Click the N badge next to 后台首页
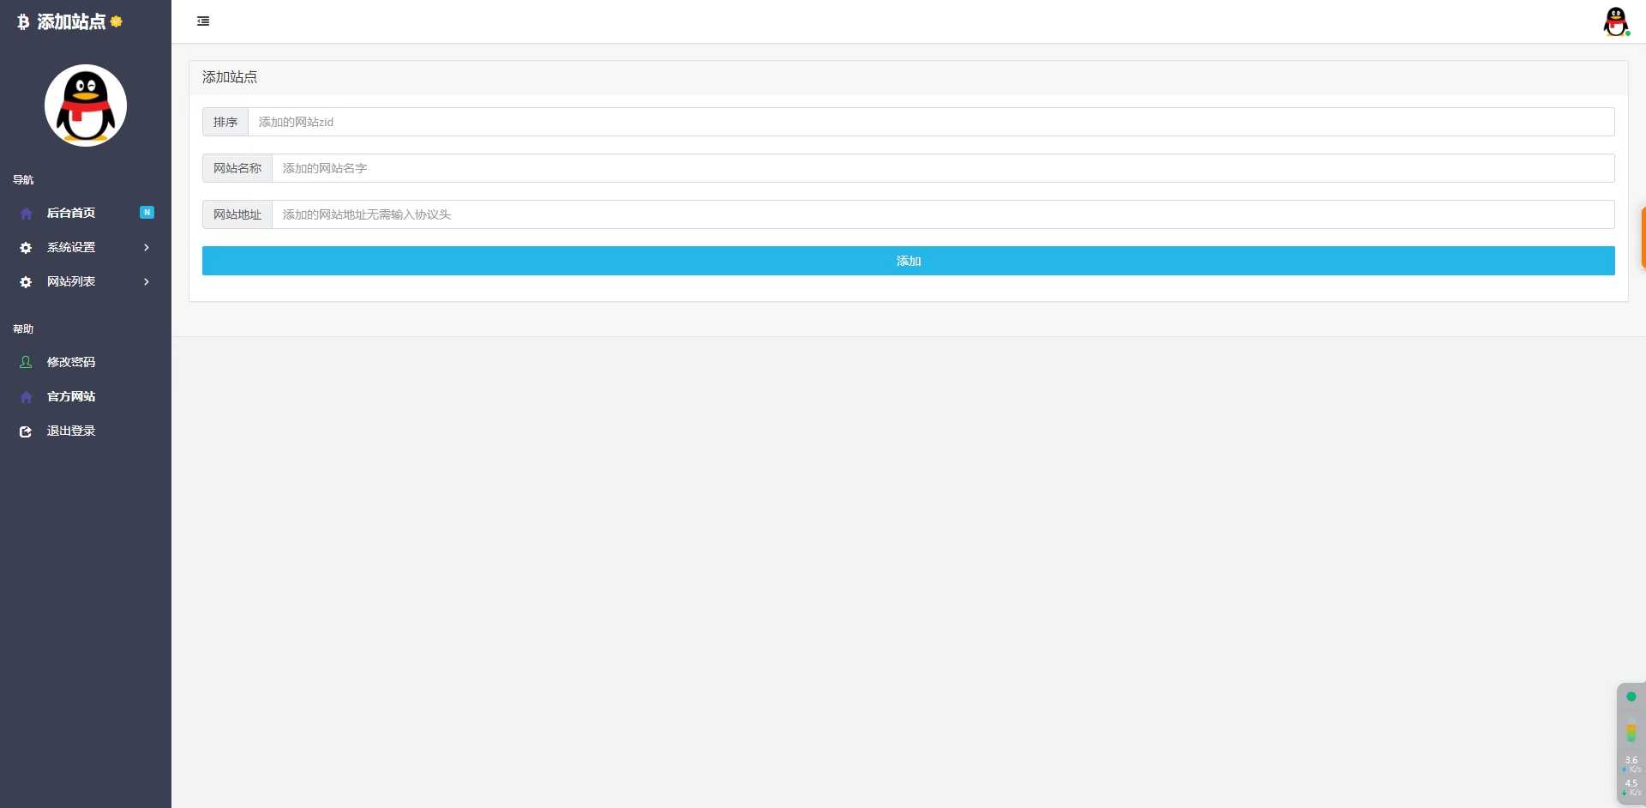This screenshot has width=1646, height=808. pyautogui.click(x=147, y=213)
